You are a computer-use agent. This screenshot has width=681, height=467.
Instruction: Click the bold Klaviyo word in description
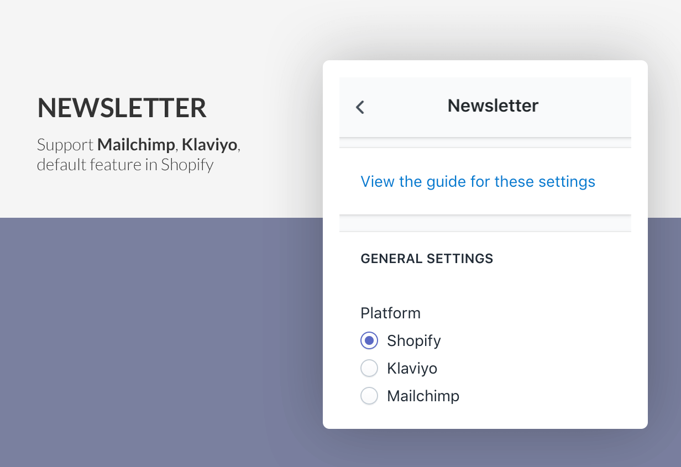[x=209, y=145]
